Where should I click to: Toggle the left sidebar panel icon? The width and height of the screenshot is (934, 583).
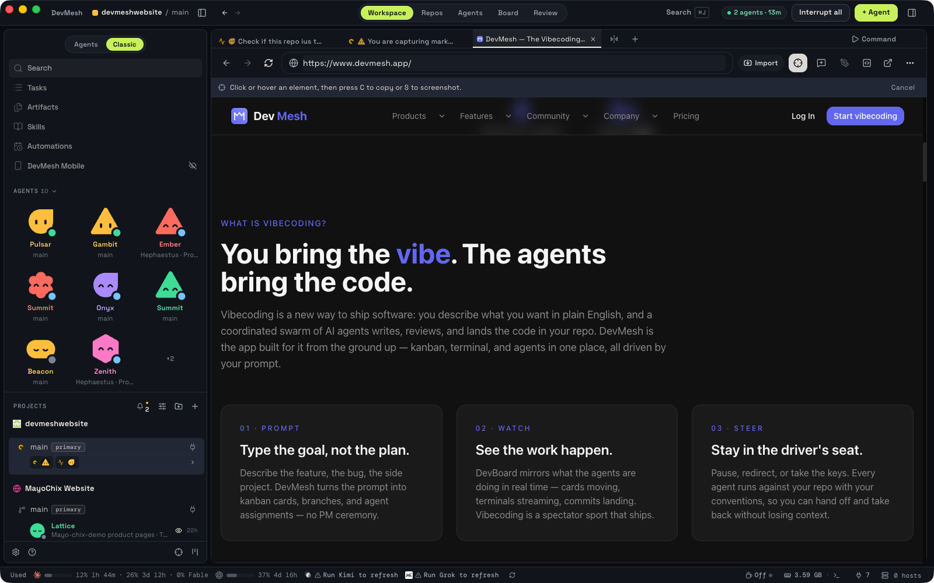click(x=202, y=13)
